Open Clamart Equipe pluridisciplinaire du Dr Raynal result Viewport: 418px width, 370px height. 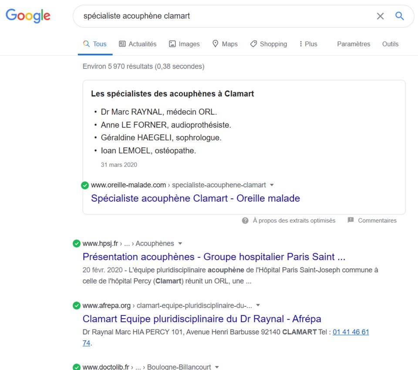coord(202,319)
